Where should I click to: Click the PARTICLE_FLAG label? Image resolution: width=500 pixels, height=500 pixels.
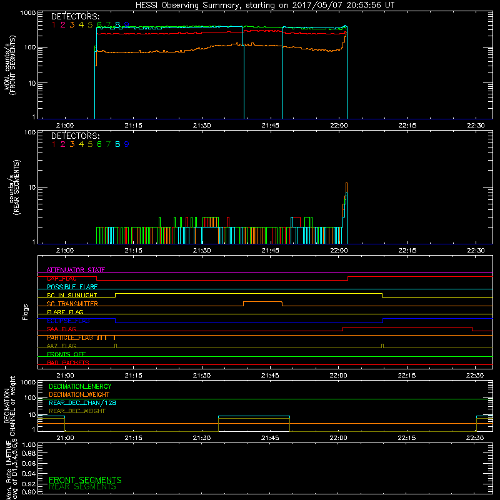[70, 337]
